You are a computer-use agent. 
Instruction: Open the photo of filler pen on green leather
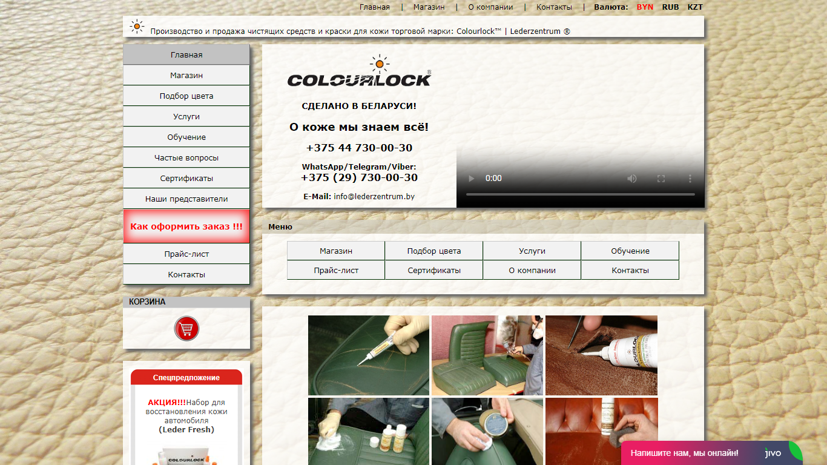(x=369, y=355)
